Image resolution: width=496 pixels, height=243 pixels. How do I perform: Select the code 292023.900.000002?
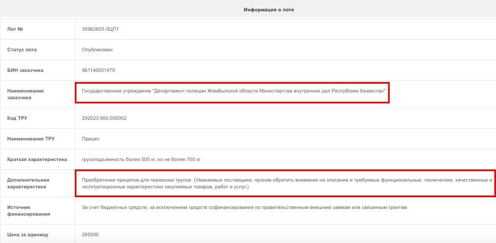104,118
